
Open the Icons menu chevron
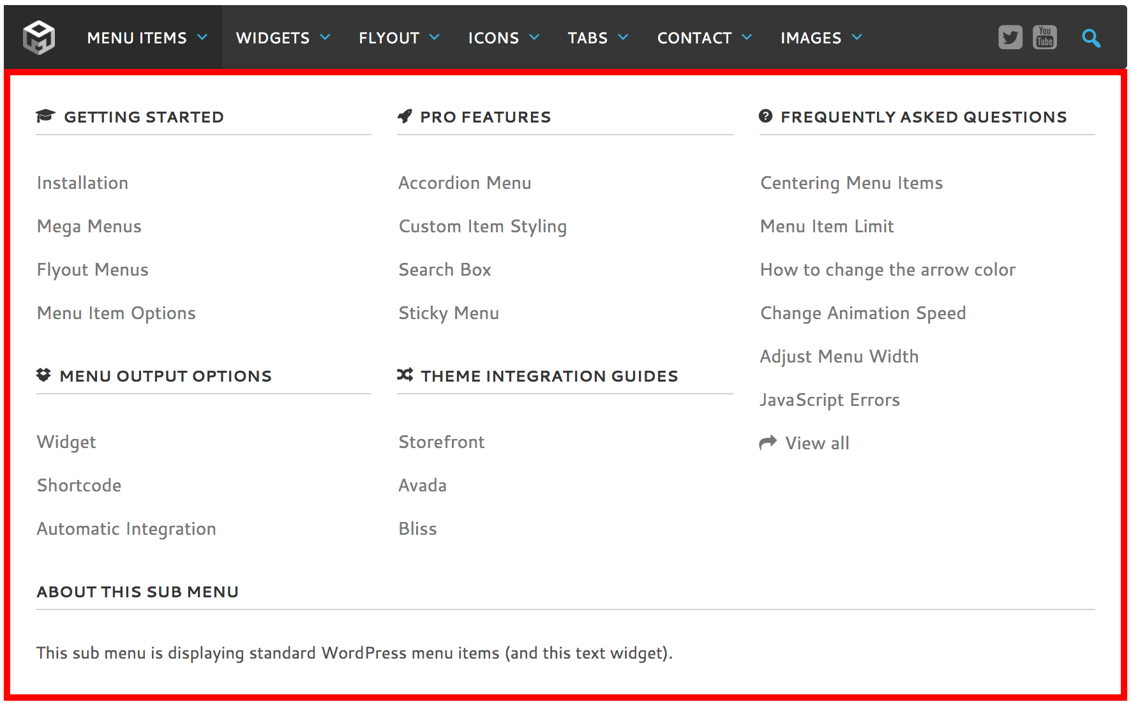[535, 38]
